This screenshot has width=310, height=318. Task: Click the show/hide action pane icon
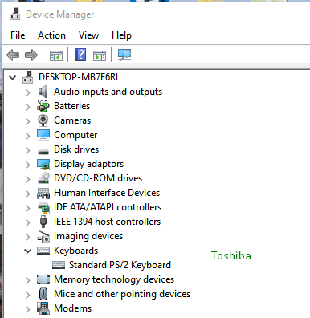click(x=100, y=55)
